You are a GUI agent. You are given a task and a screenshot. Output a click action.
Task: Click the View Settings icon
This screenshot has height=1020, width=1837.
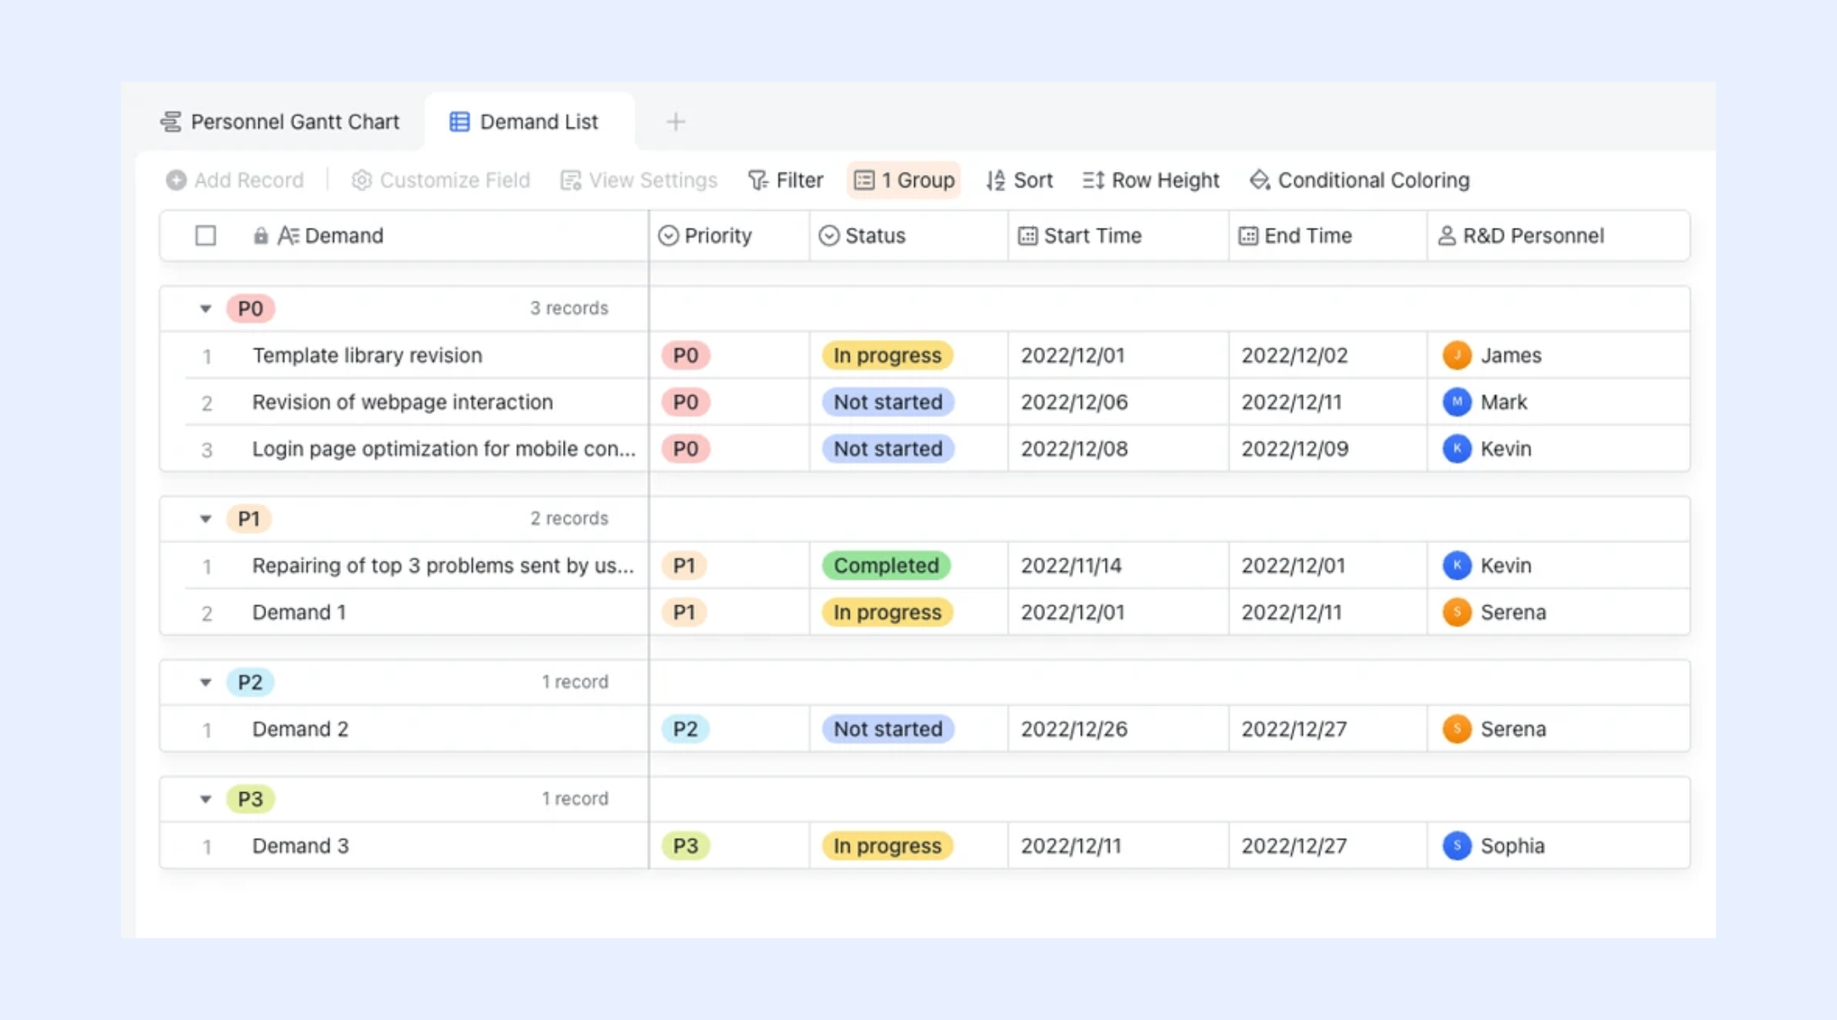(571, 180)
